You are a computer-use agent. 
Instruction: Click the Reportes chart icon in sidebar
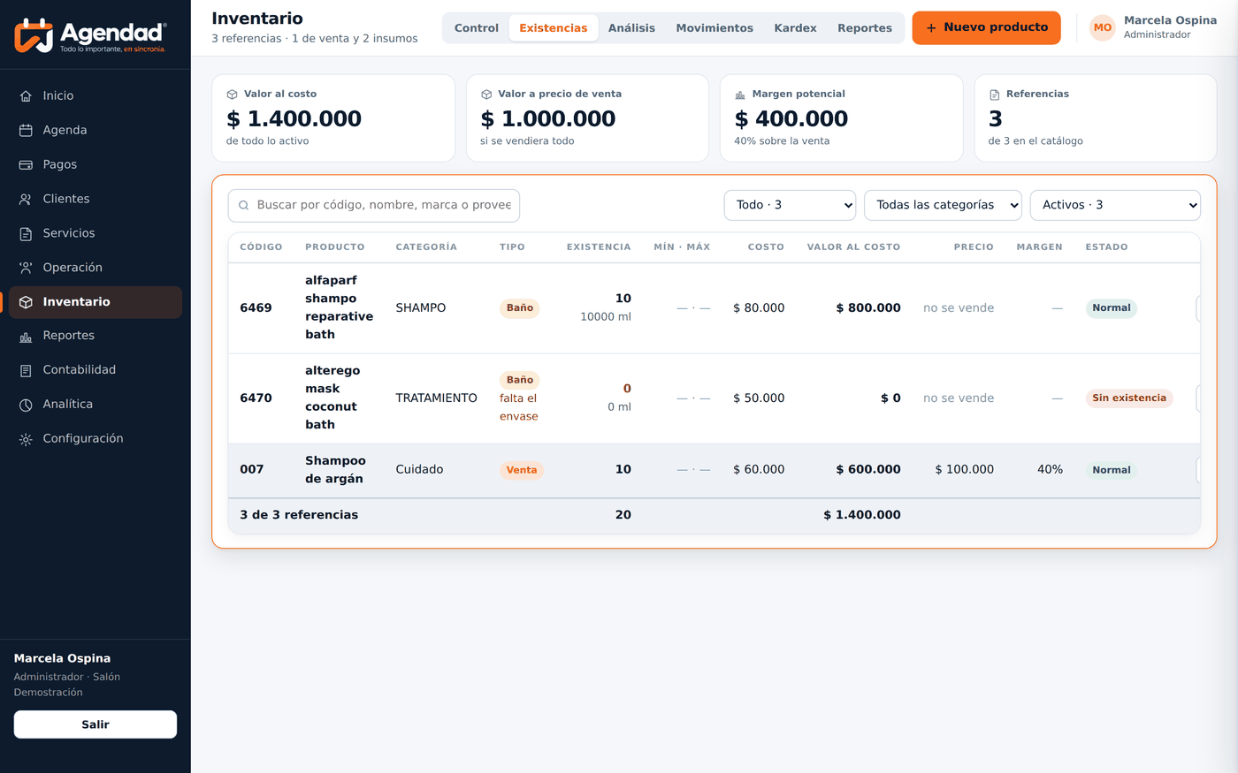[26, 337]
